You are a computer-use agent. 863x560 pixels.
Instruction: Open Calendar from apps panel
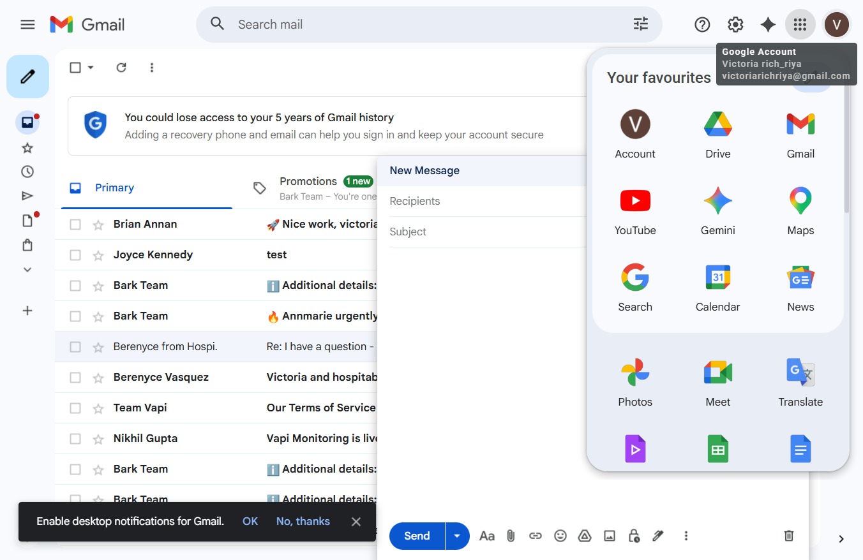coord(718,287)
